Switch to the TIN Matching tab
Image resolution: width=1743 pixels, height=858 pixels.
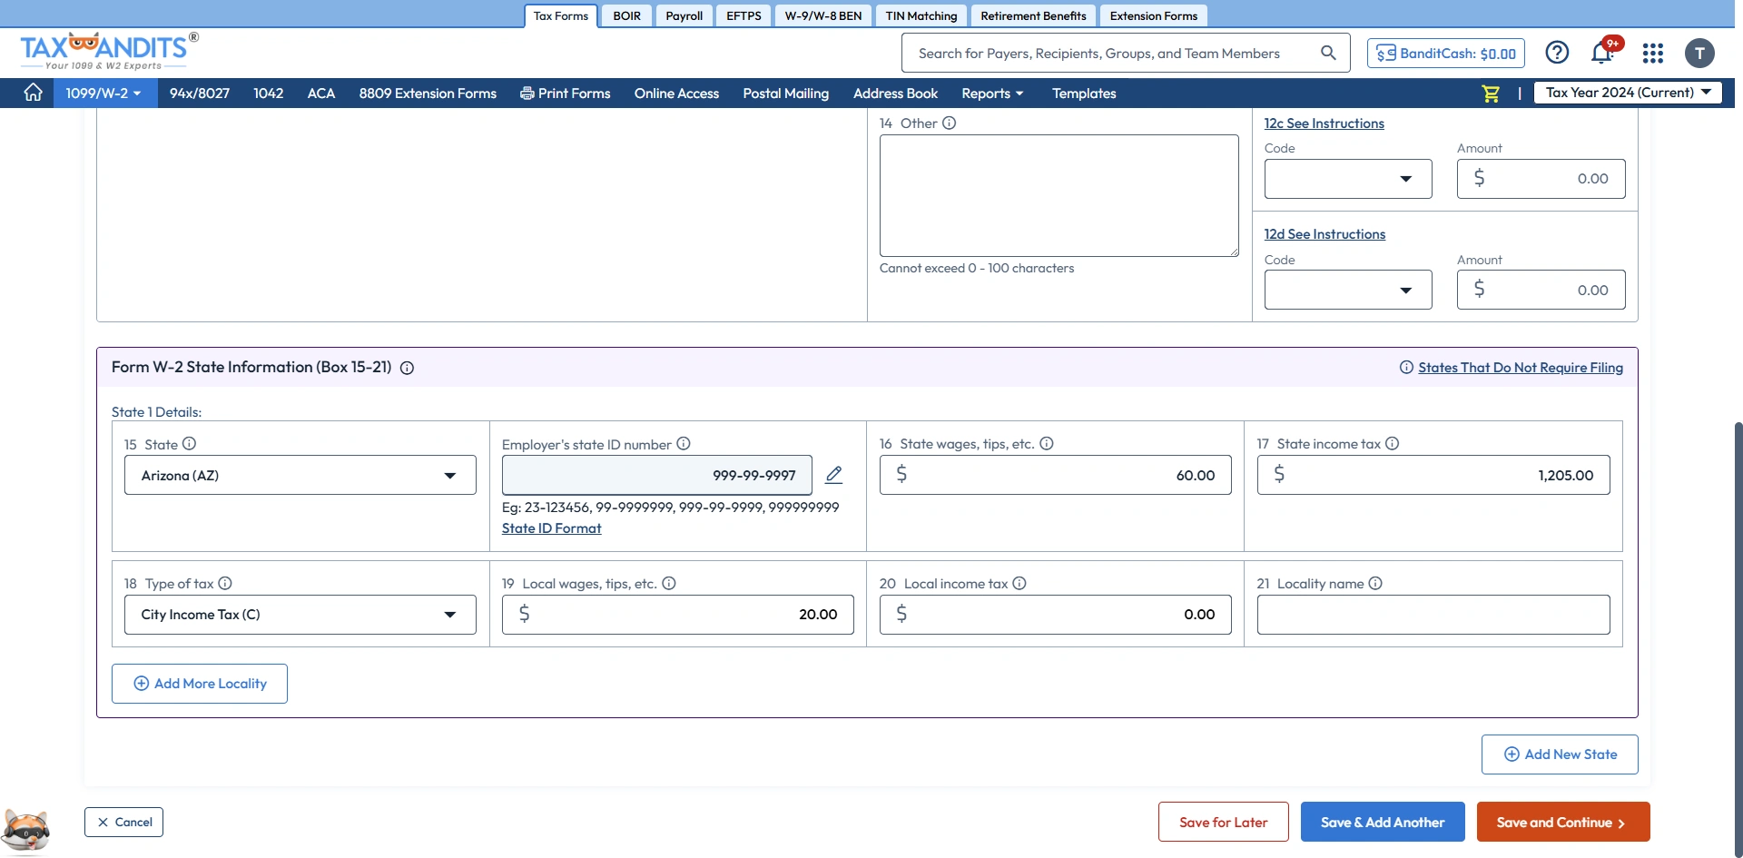[921, 15]
